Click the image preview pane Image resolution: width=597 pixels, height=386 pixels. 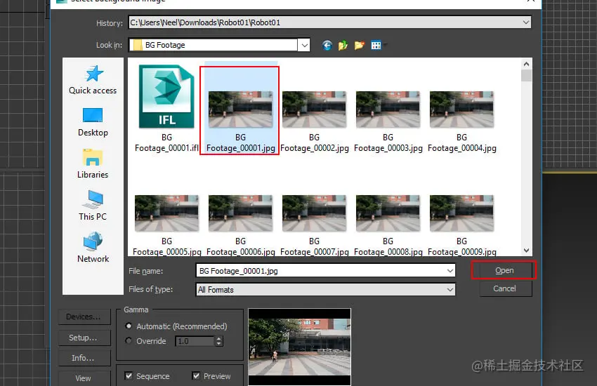pos(300,347)
